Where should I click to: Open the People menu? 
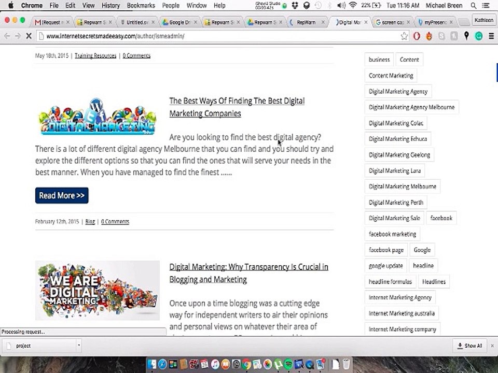[171, 5]
